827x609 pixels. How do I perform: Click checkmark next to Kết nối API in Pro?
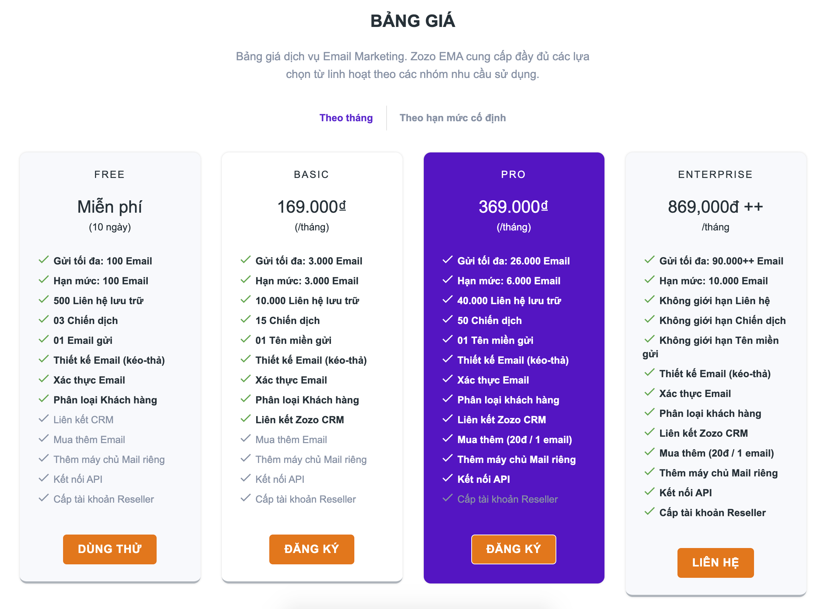[447, 478]
